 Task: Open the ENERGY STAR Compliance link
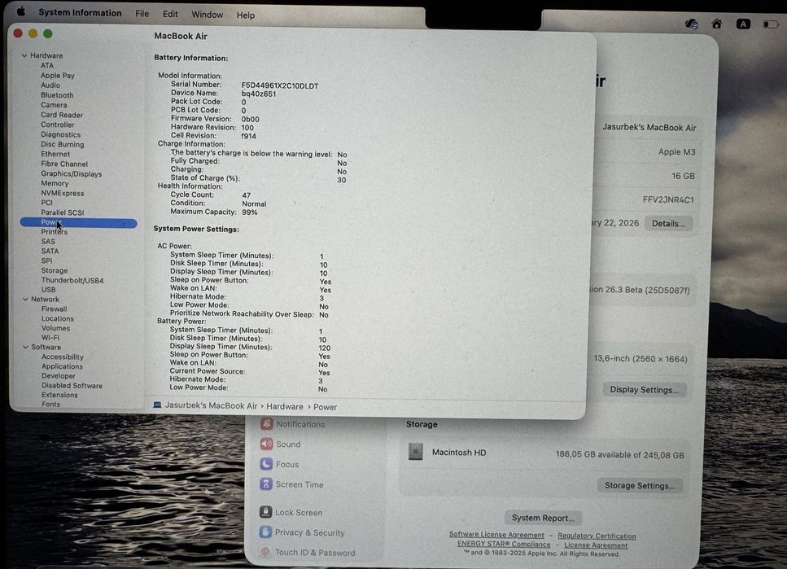point(504,544)
